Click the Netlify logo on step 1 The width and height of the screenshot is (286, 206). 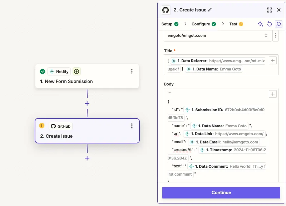pos(52,71)
